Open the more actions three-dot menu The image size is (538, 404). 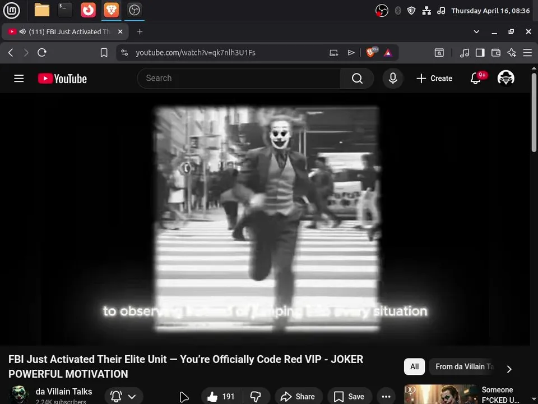pos(386,397)
